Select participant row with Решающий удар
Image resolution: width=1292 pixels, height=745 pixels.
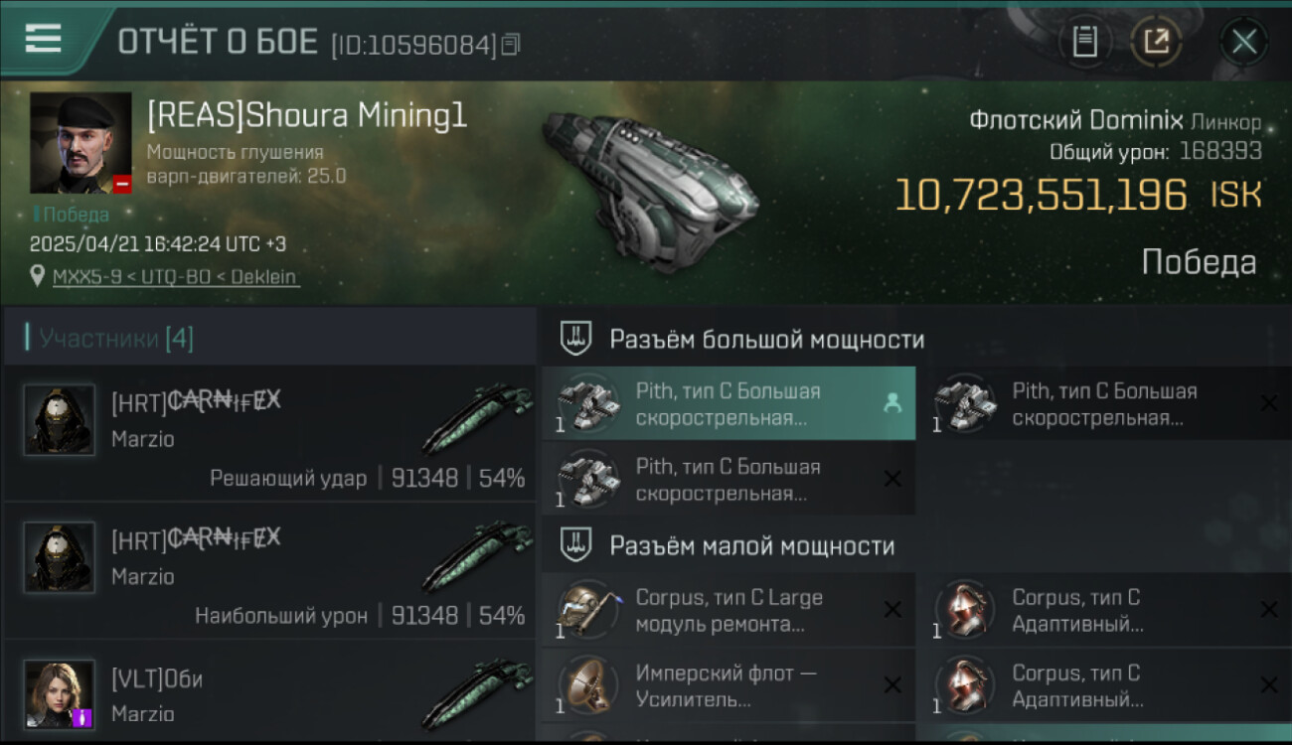(269, 434)
